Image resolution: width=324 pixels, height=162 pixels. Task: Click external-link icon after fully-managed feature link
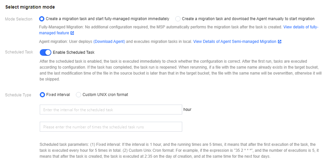(x=72, y=33)
